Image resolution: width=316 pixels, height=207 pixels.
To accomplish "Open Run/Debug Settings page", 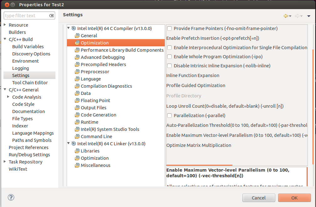I will click(x=29, y=155).
